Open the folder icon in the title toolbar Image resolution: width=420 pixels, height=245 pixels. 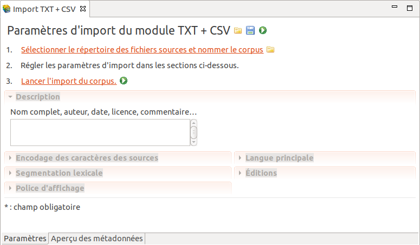point(237,31)
